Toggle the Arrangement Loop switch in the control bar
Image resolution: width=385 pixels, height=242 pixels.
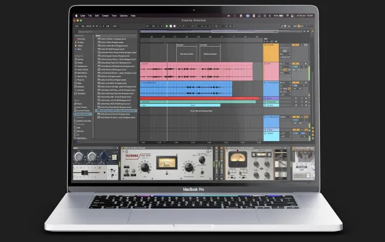pos(216,26)
